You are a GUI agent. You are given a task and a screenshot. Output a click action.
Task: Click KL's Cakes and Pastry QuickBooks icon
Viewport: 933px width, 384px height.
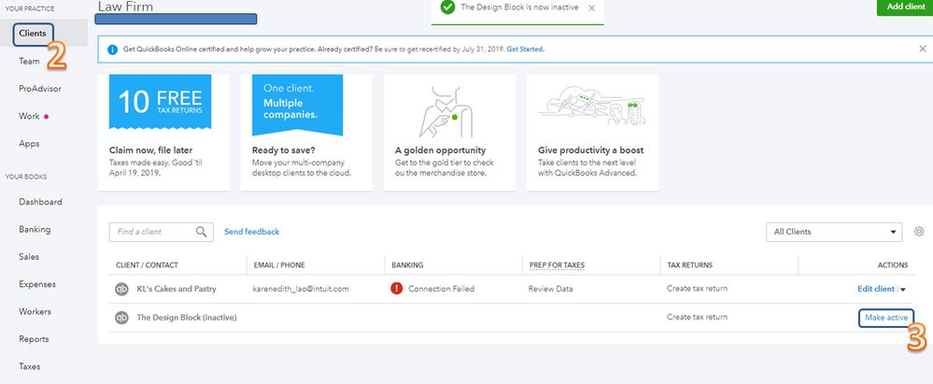121,290
